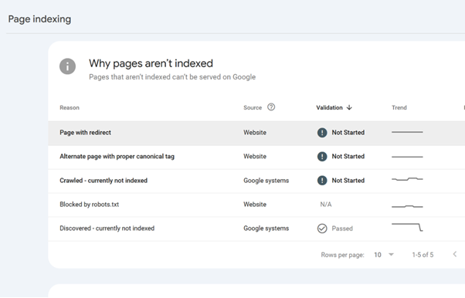The height and width of the screenshot is (298, 465).
Task: Click the alert icon in Alternate page row
Action: [322, 156]
